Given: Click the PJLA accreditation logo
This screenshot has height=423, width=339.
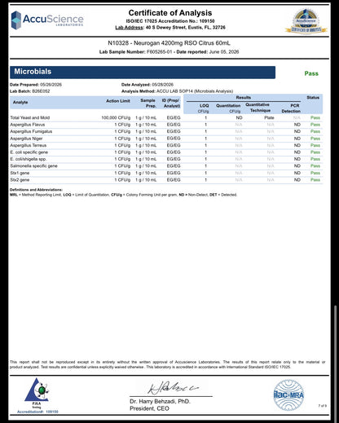Looking at the screenshot, I should coord(37,393).
